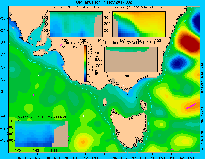Click Kangaroo Island on the map

point(41,53)
